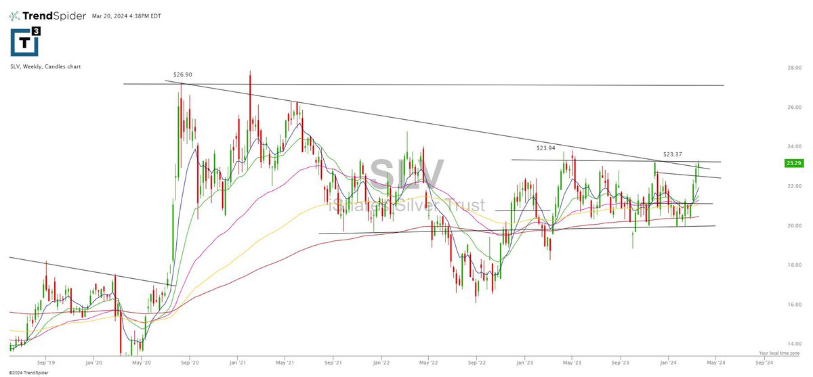Click the Jan '24 date axis label
This screenshot has width=813, height=377.
(x=669, y=363)
